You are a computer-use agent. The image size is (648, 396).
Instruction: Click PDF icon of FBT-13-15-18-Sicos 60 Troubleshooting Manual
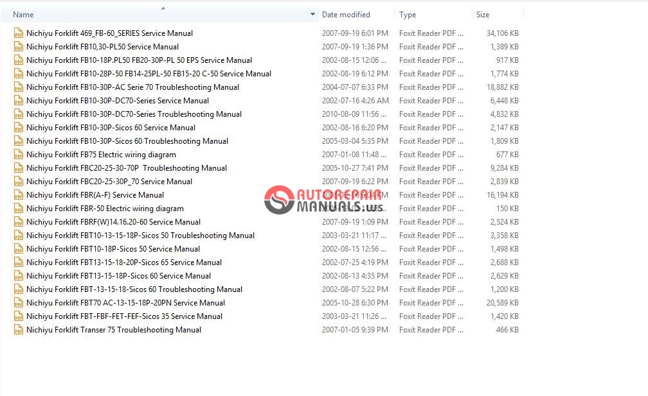(x=18, y=289)
